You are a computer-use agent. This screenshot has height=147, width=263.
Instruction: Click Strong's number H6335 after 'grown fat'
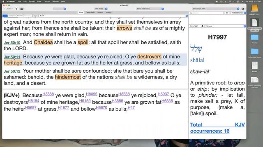167,101
